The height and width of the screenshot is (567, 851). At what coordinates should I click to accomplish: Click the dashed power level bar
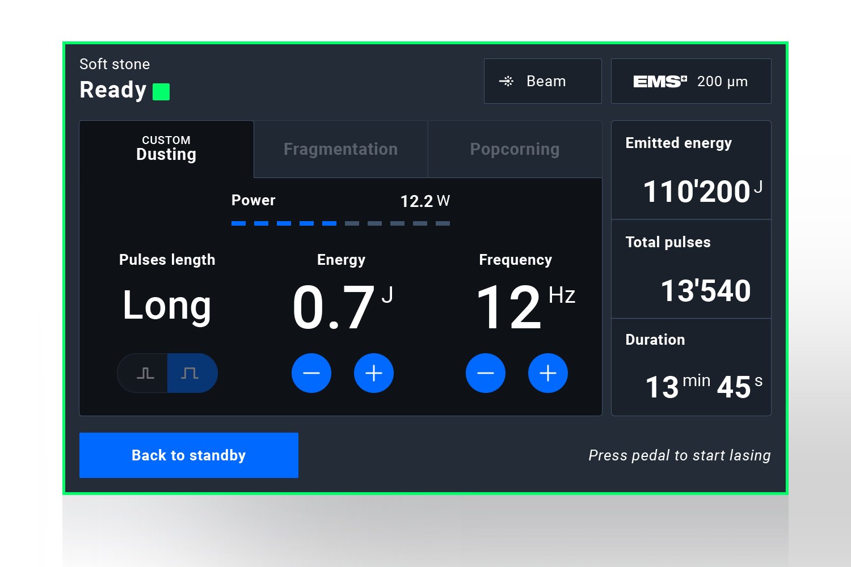click(340, 223)
